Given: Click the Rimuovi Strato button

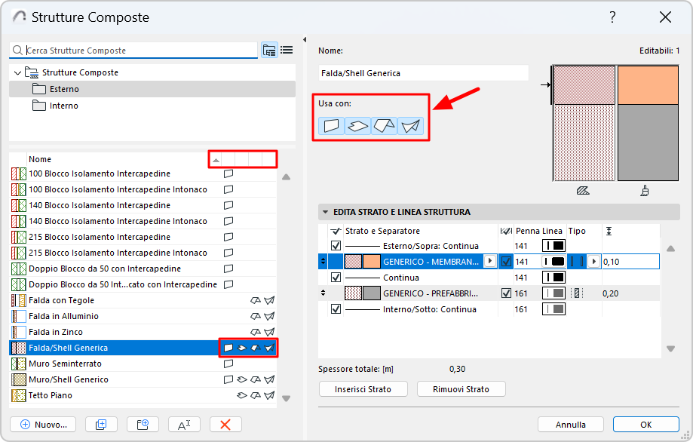Looking at the screenshot, I should 461,389.
